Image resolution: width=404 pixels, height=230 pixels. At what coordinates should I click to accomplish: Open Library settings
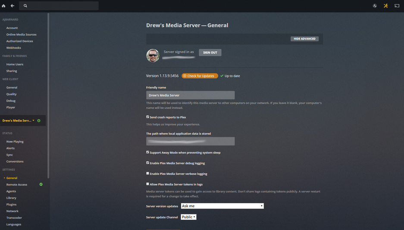11,198
